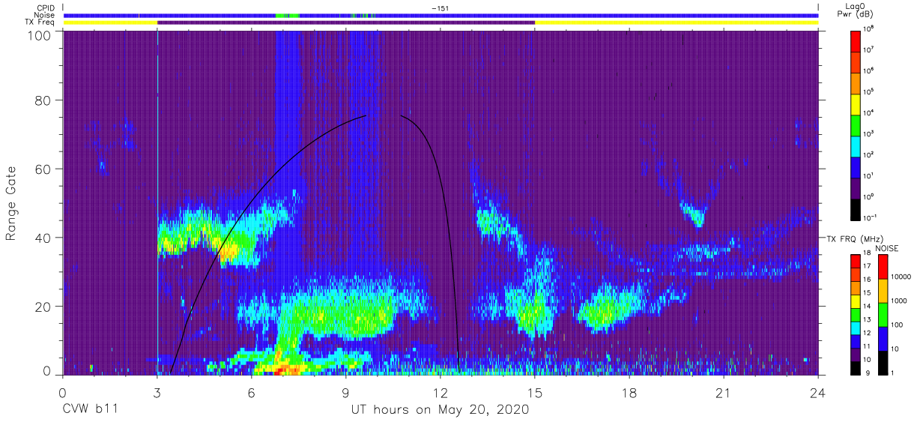Click range gate tick label 20
The image size is (920, 425).
(x=42, y=307)
